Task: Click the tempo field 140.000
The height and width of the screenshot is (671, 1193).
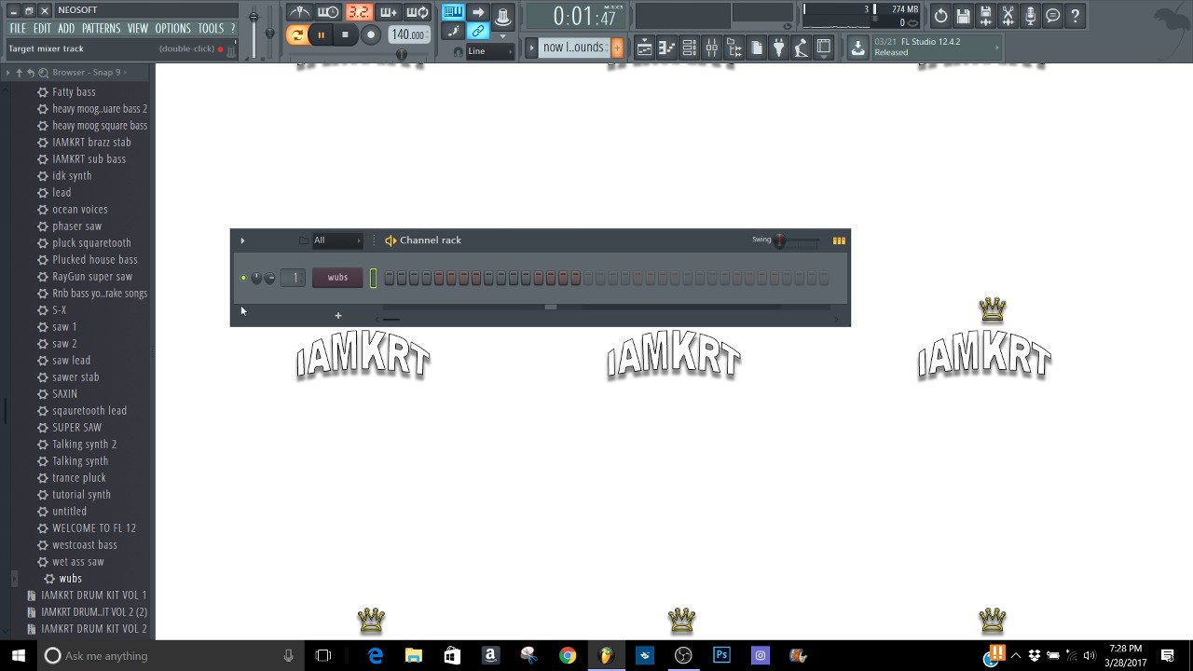Action: tap(408, 34)
